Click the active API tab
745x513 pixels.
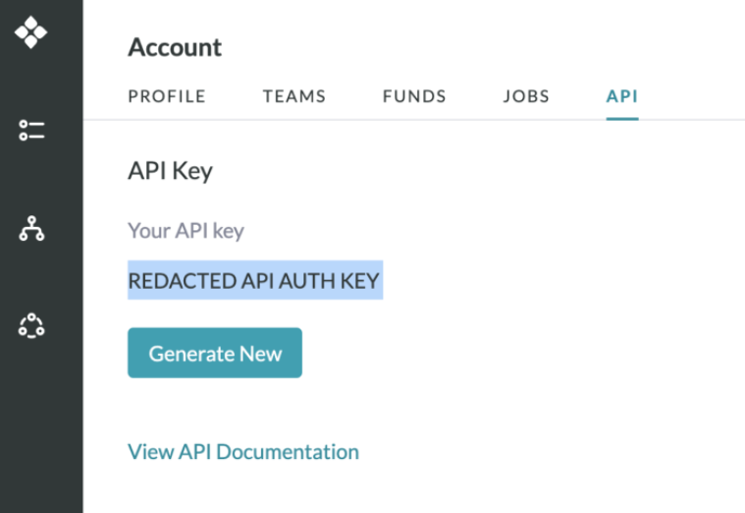click(x=622, y=96)
